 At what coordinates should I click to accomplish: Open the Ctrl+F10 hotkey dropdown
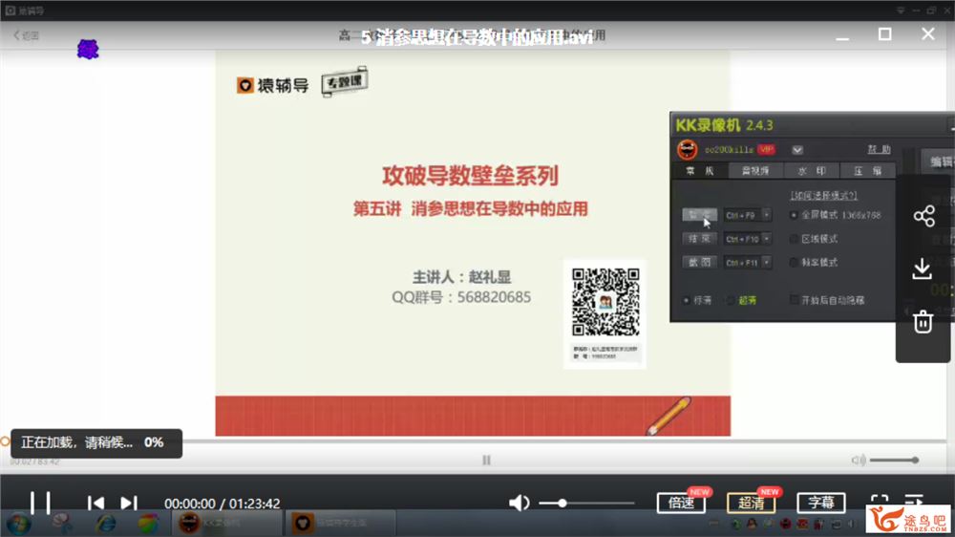(x=767, y=238)
